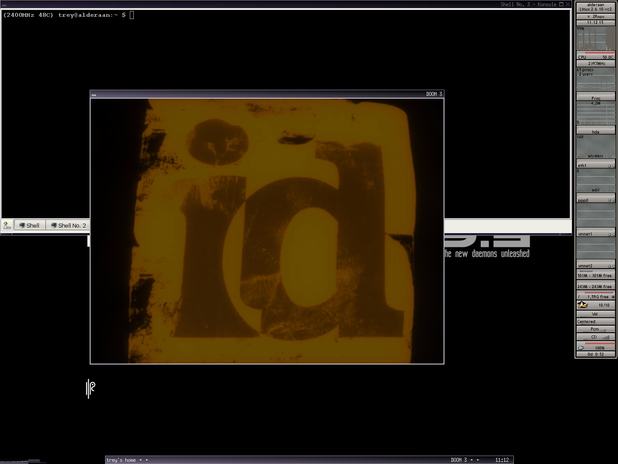Open the Konsole window menu button
Screen dimensions: 618x464
coord(4,5)
